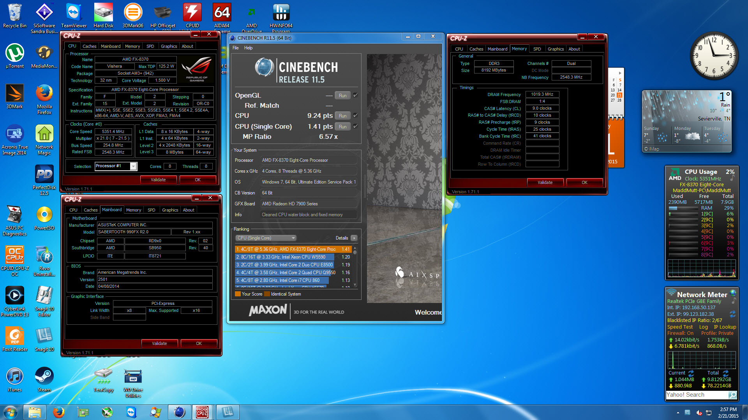Switch to CPU tab in right CPU-Z window
Image resolution: width=748 pixels, height=420 pixels.
pos(459,49)
